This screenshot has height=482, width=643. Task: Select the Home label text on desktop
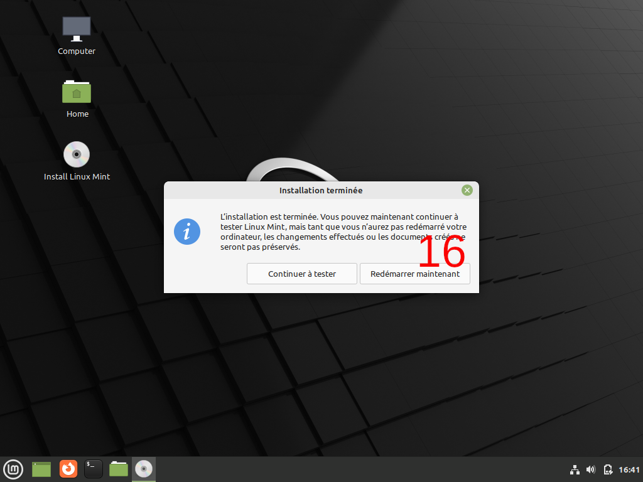click(x=77, y=114)
